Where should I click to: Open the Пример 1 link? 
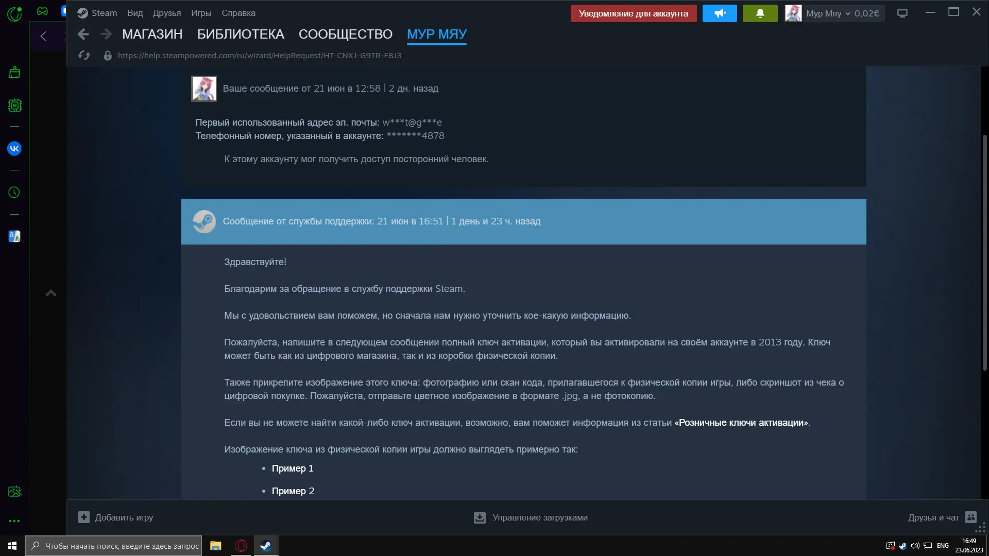[293, 468]
